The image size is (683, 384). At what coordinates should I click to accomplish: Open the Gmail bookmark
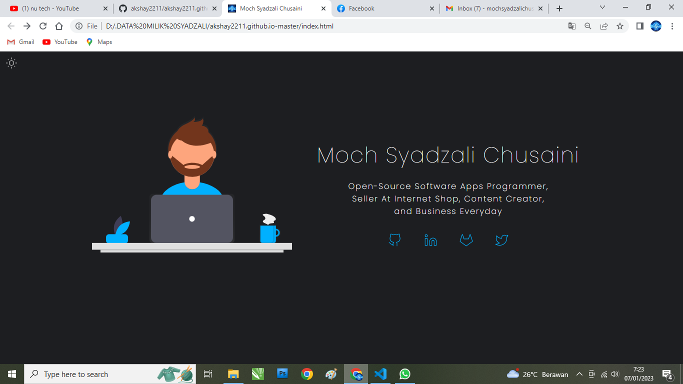pyautogui.click(x=21, y=42)
